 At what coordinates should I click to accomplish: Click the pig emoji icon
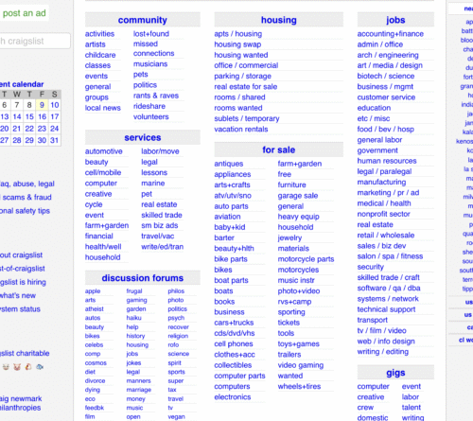17,367
